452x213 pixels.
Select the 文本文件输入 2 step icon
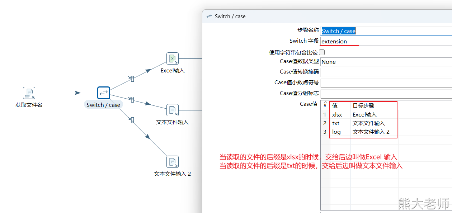(x=173, y=162)
